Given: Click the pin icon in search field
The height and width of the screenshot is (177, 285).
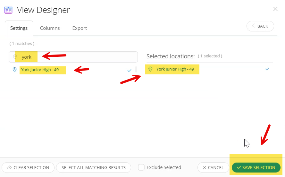Looking at the screenshot, I should pyautogui.click(x=15, y=57).
